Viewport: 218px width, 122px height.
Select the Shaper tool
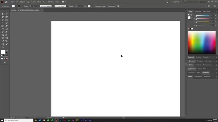[3, 26]
